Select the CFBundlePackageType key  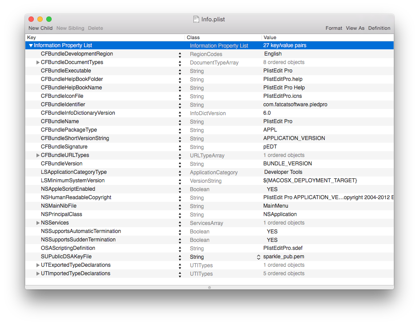coord(69,130)
